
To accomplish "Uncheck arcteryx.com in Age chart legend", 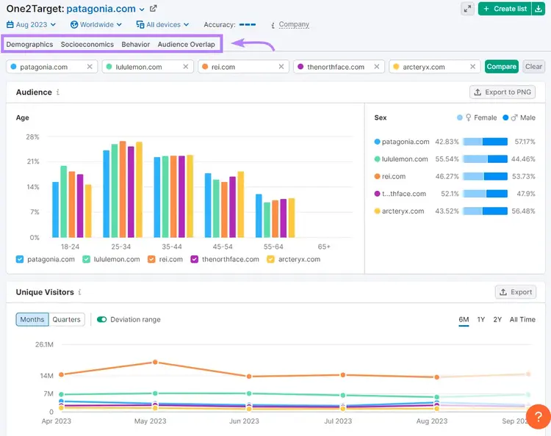I will tap(270, 259).
